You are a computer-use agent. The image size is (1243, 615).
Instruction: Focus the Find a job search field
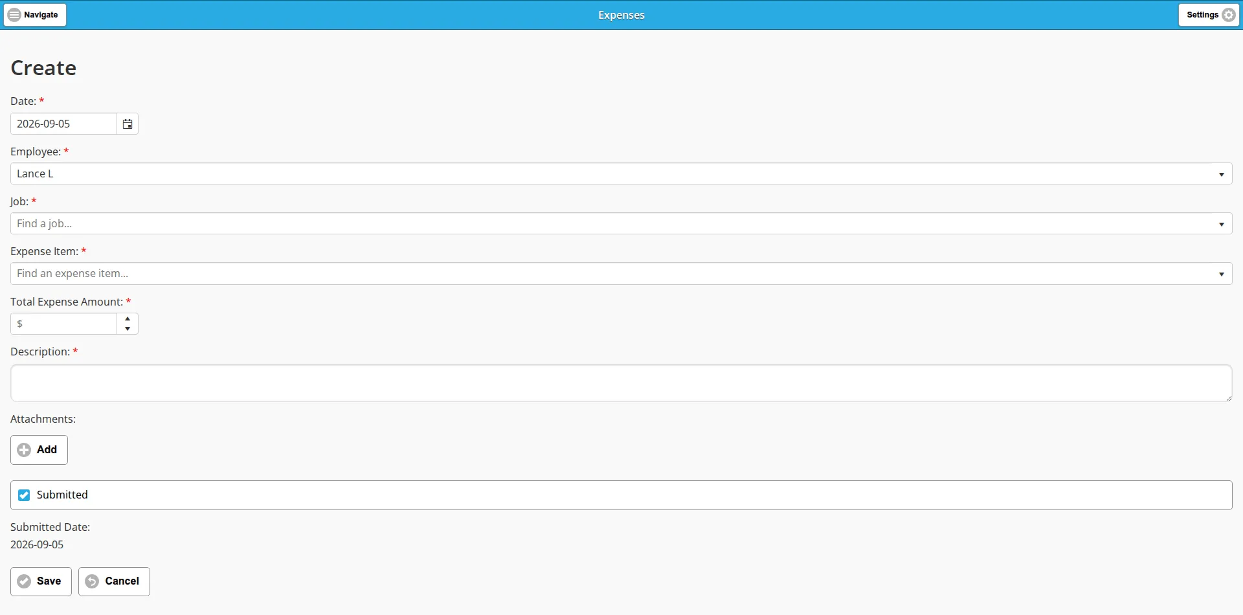611,224
